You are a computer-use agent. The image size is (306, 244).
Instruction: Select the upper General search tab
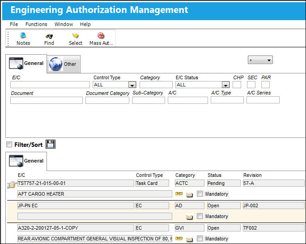[x=26, y=64]
